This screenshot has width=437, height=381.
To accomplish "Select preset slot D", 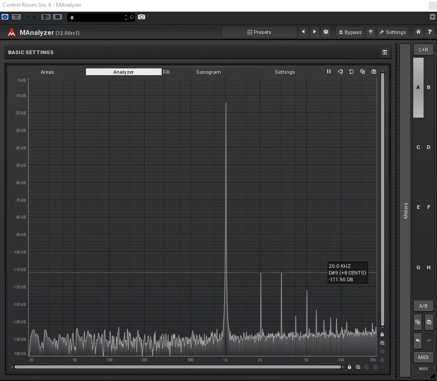I will 428,147.
